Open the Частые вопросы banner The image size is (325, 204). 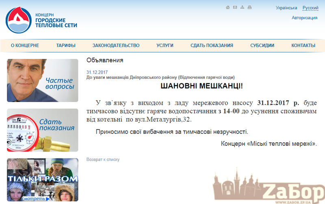[x=43, y=80]
